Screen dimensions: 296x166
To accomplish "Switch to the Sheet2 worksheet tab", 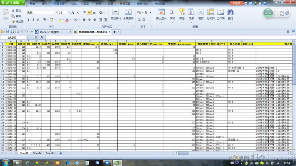I will point(36,153).
